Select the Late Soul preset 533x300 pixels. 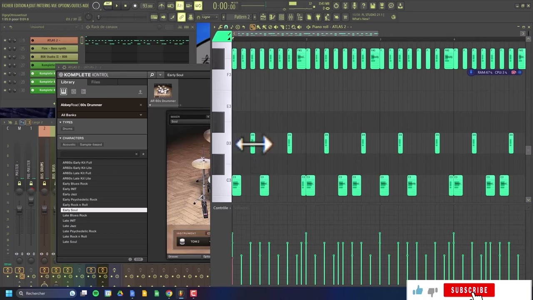click(70, 242)
